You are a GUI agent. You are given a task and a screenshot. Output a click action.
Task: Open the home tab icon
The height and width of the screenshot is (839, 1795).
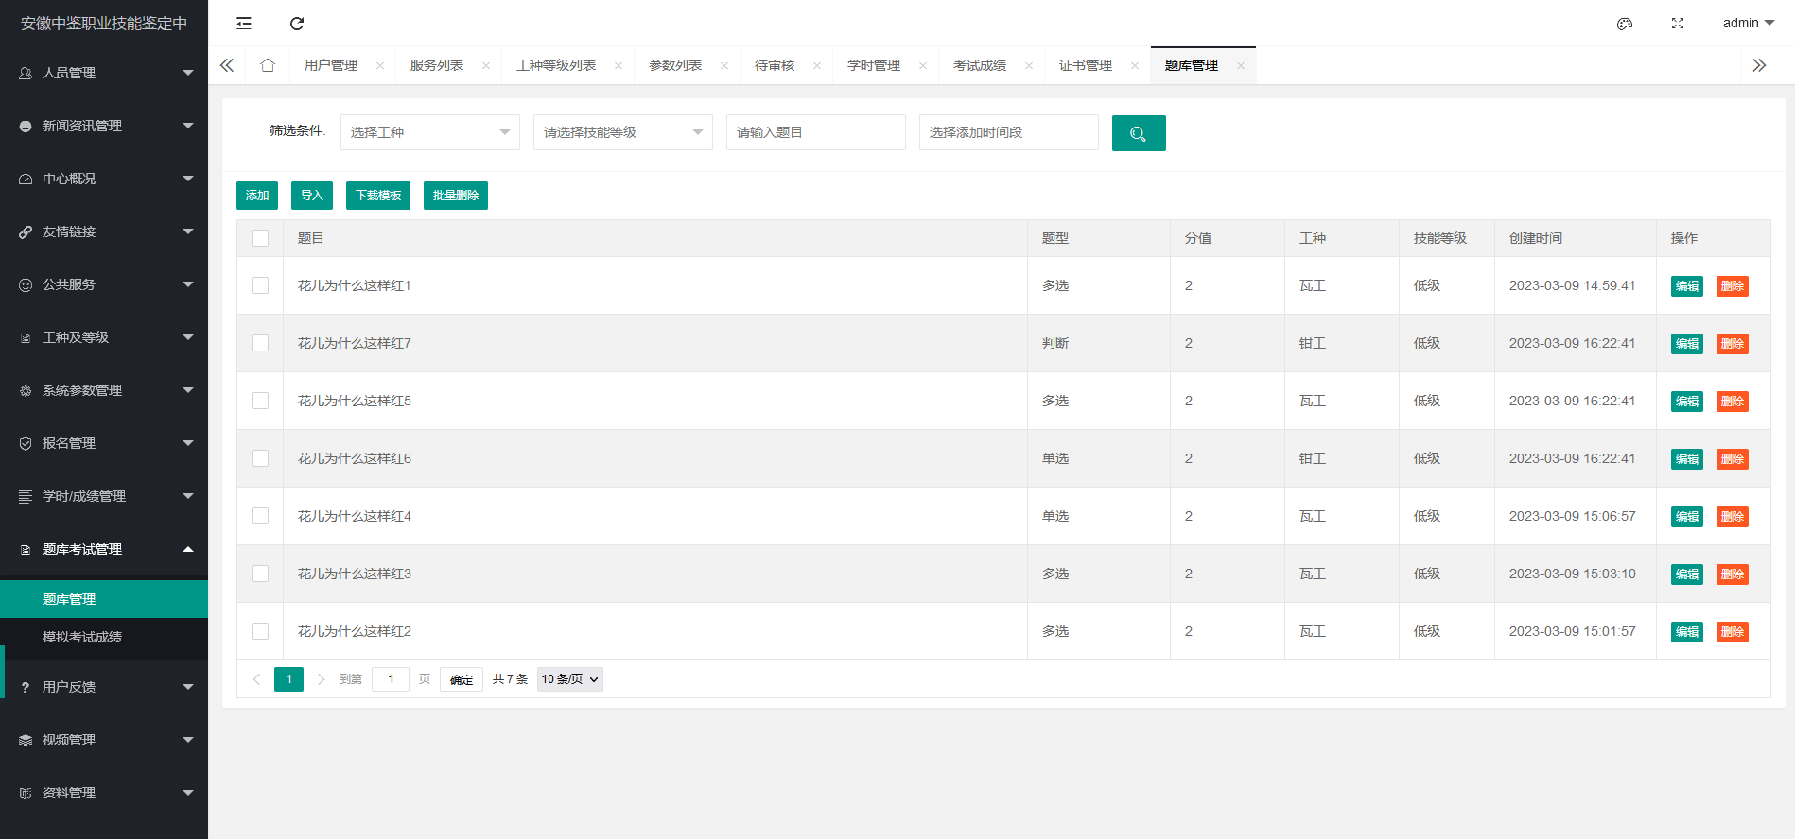(268, 65)
